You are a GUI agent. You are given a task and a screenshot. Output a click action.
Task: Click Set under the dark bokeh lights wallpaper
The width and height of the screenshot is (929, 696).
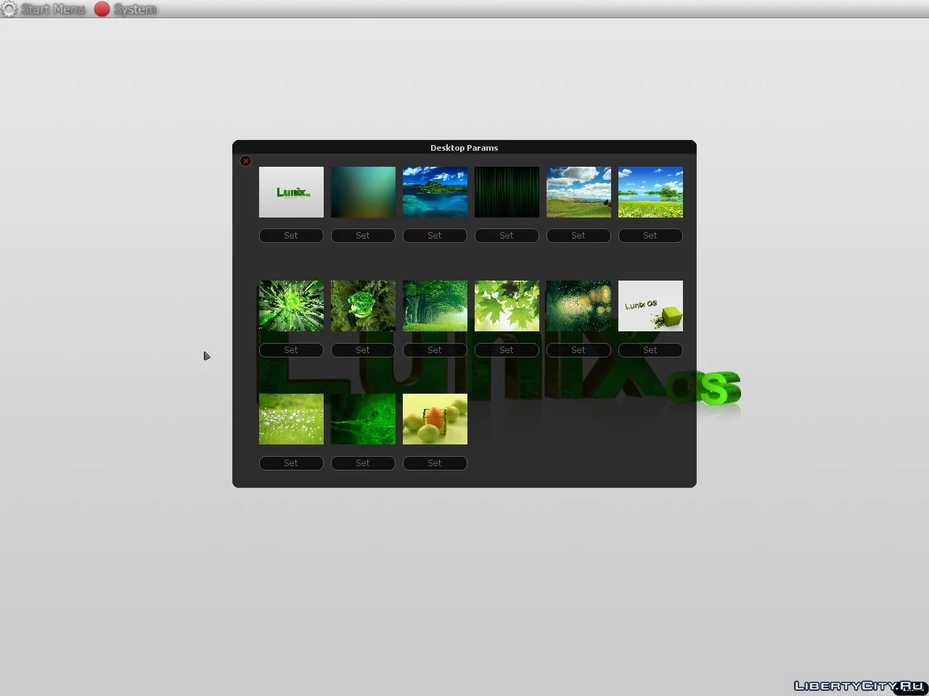pyautogui.click(x=578, y=350)
